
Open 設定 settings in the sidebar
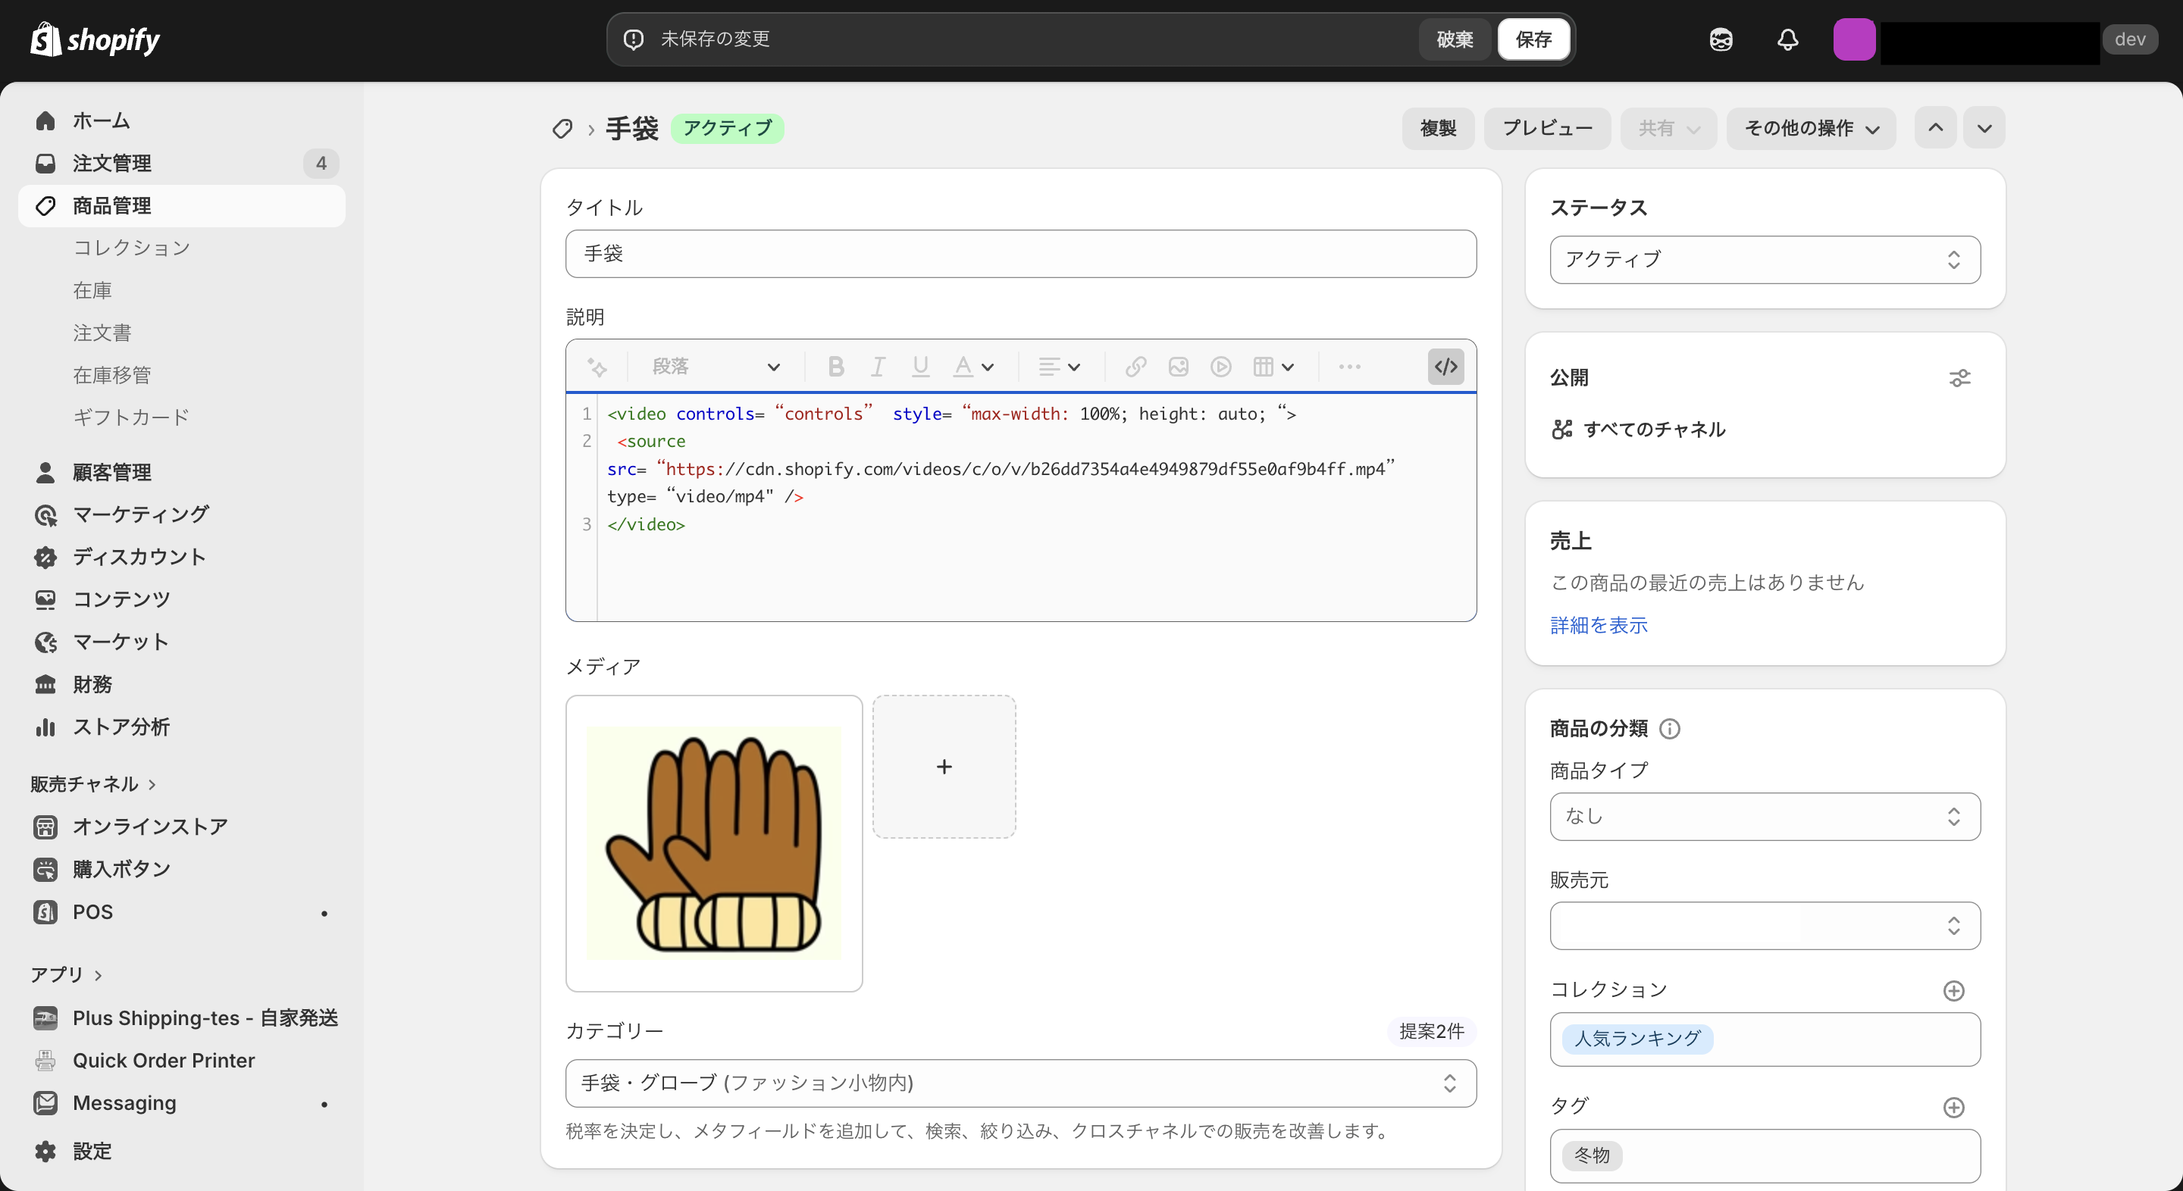click(x=181, y=1151)
